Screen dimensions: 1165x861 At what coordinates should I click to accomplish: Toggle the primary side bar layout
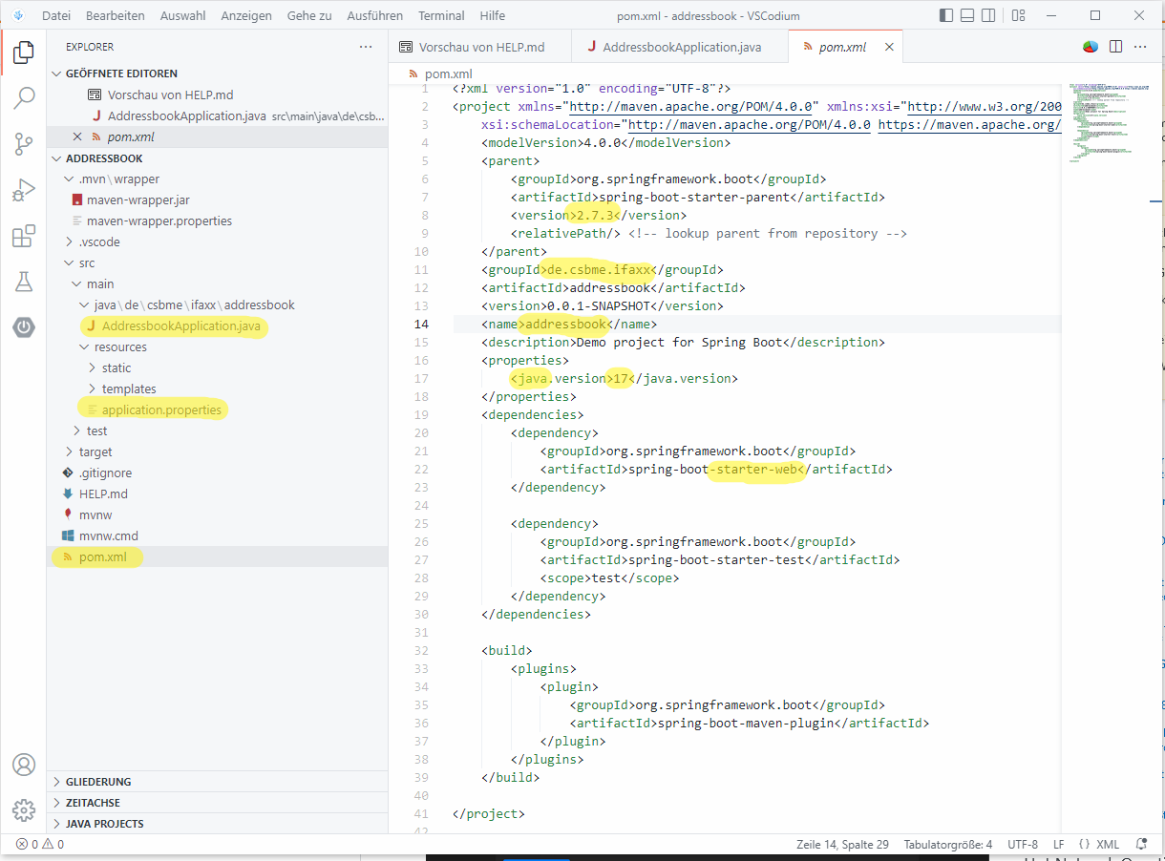pos(946,15)
